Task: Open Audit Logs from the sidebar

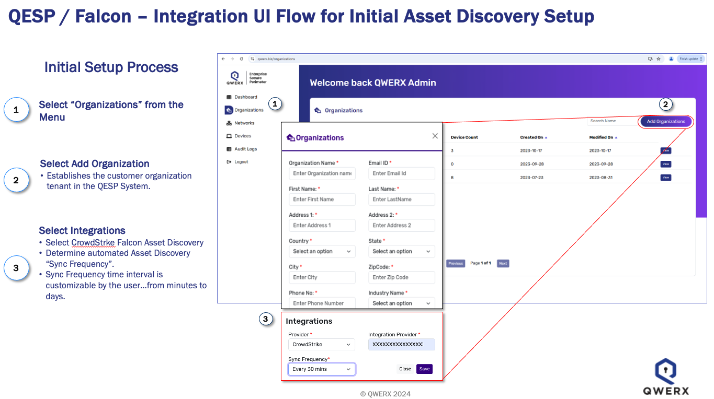Action: pyautogui.click(x=246, y=149)
